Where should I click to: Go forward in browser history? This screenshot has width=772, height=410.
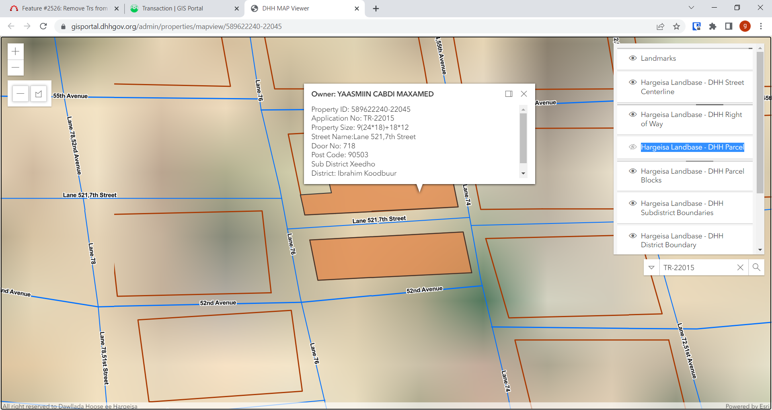(x=27, y=26)
